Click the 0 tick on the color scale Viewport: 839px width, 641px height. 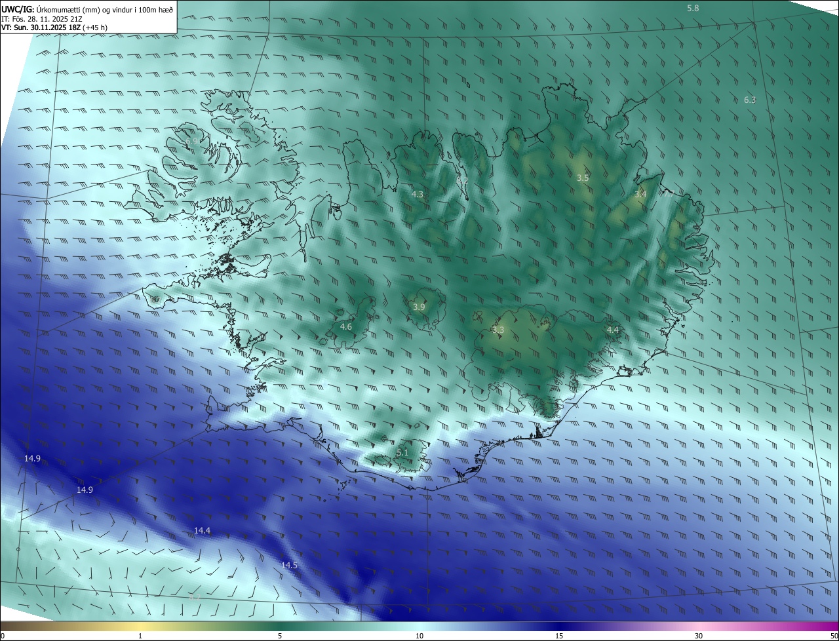click(2, 636)
